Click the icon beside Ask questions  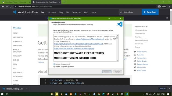coord(135,58)
